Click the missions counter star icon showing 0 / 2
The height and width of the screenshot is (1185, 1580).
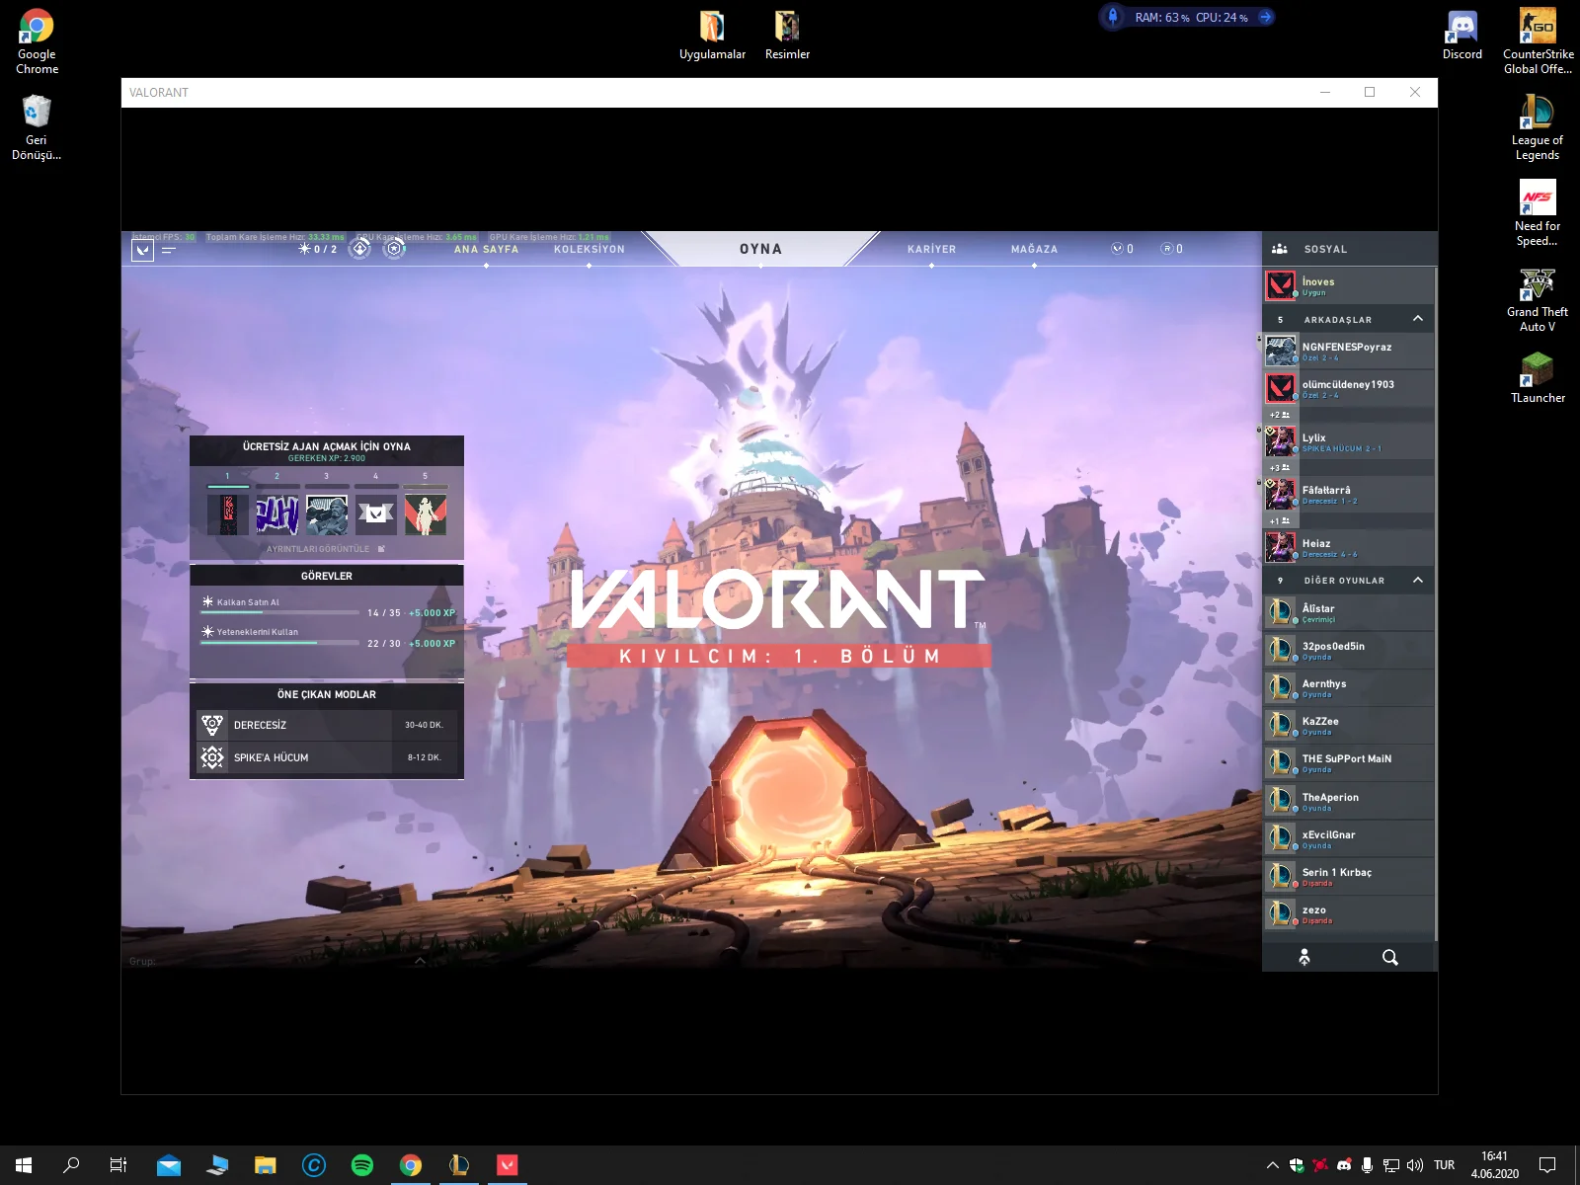click(304, 249)
